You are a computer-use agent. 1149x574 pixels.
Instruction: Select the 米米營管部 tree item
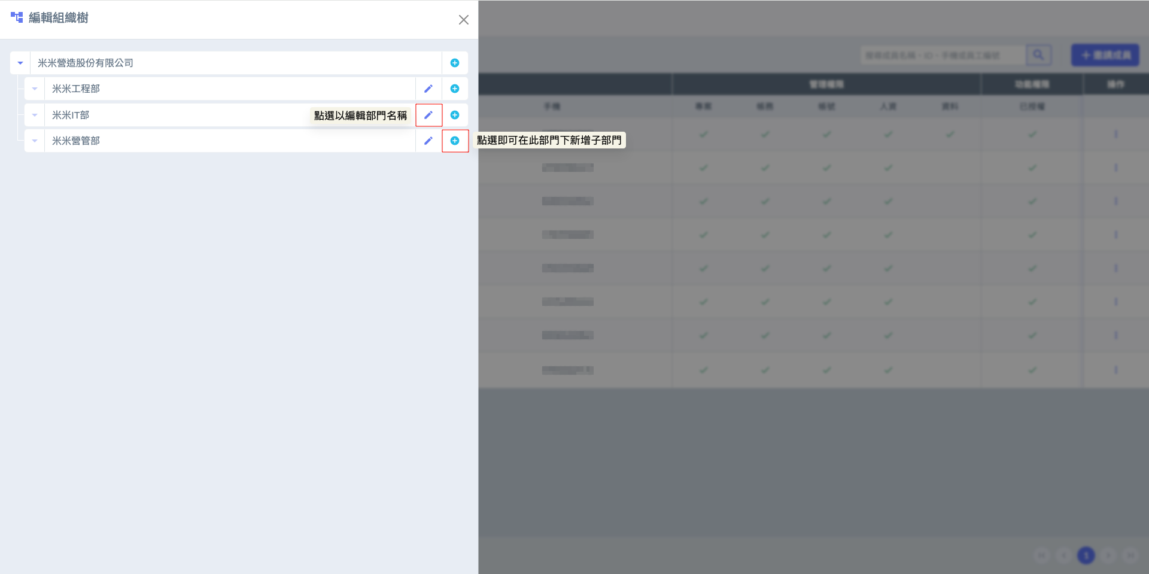[x=76, y=141]
